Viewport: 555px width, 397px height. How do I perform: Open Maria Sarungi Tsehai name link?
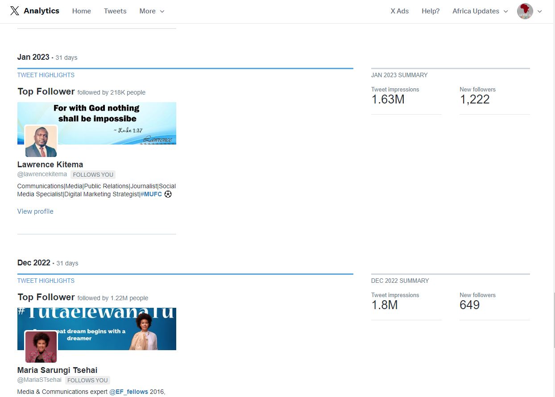[x=57, y=370]
